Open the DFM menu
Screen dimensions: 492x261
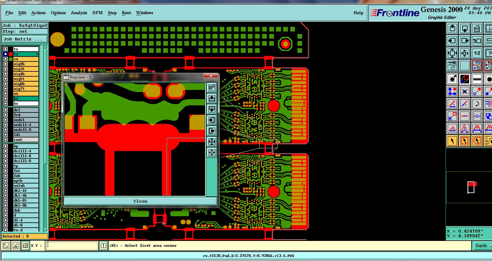(x=98, y=13)
